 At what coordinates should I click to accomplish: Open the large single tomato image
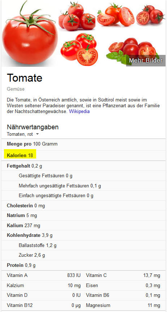[x=30, y=33]
